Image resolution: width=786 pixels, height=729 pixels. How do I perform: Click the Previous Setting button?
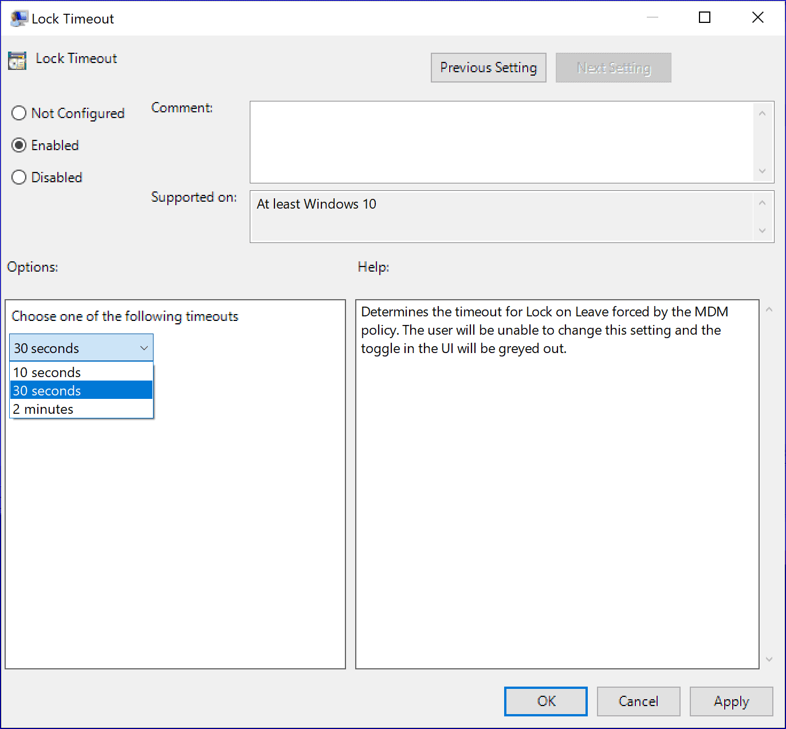pos(489,68)
